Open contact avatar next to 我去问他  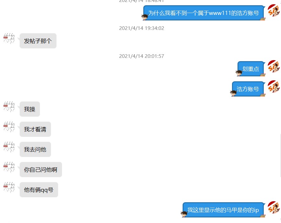click(x=9, y=147)
